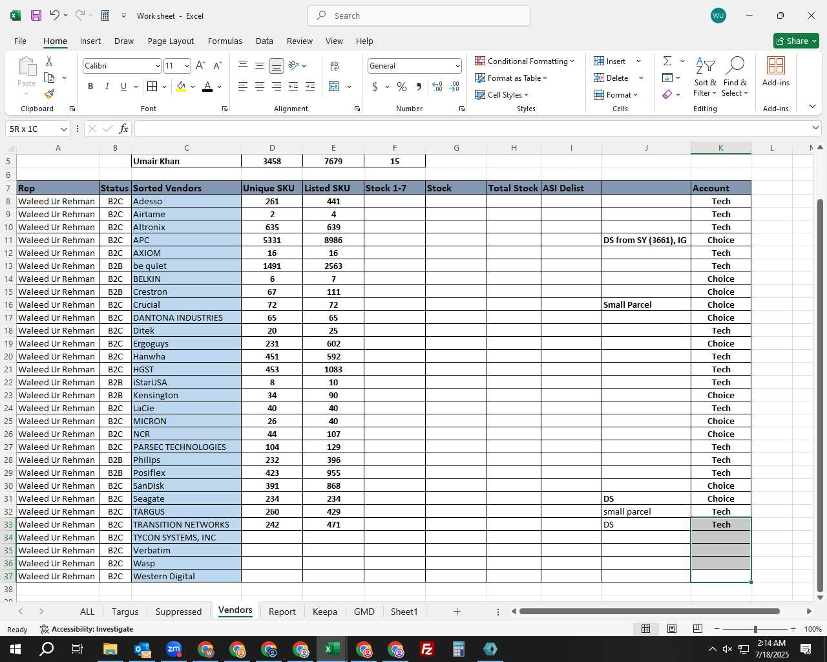827x662 pixels.
Task: Click the Find & Select button
Action: tap(735, 76)
